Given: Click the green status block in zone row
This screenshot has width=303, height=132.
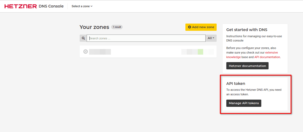Looking at the screenshot, I should 200,52.
